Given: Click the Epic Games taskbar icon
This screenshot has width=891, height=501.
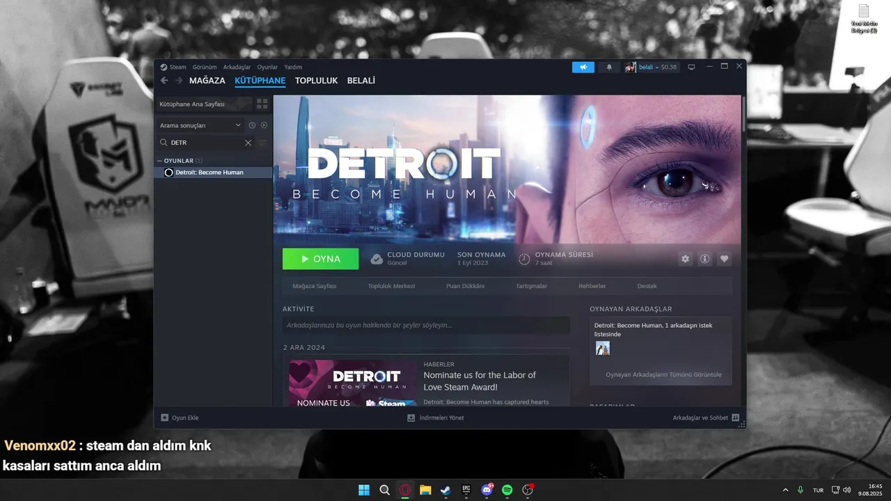Looking at the screenshot, I should point(466,490).
